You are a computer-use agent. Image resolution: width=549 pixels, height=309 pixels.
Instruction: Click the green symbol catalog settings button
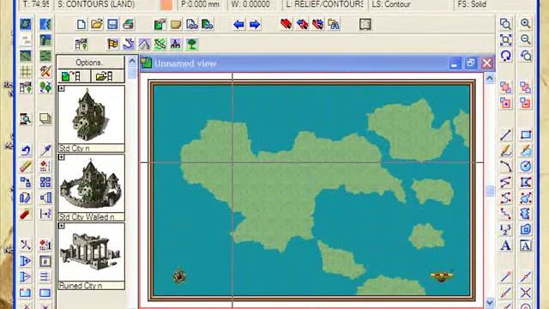[x=74, y=76]
